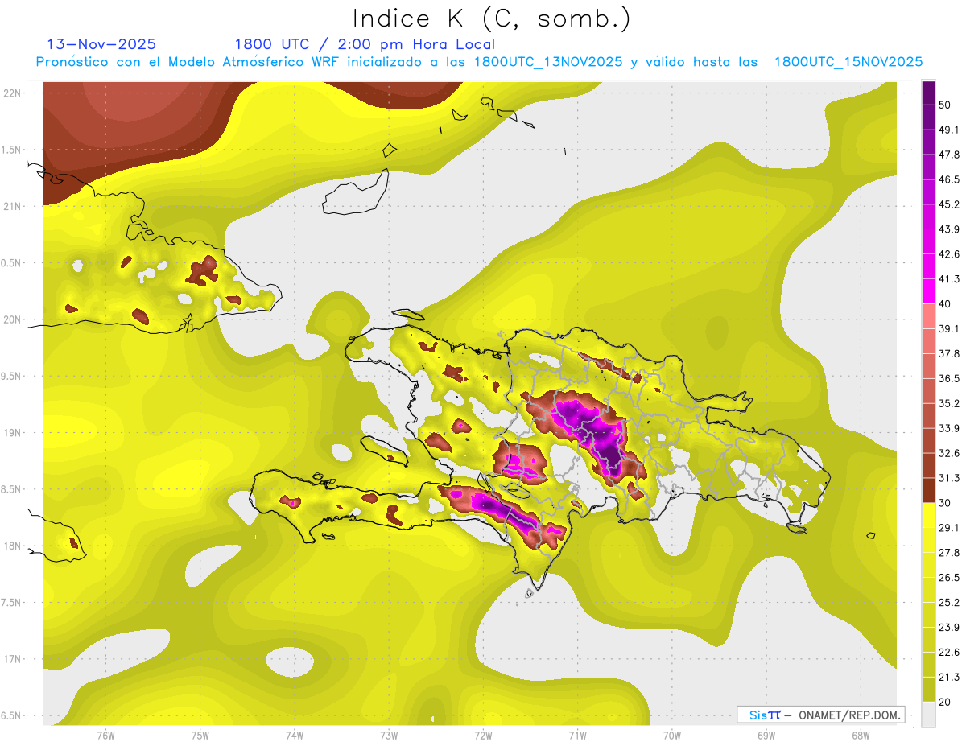Select the olive swatch between 20 and 21.3
This screenshot has width=966, height=746.
[x=929, y=690]
